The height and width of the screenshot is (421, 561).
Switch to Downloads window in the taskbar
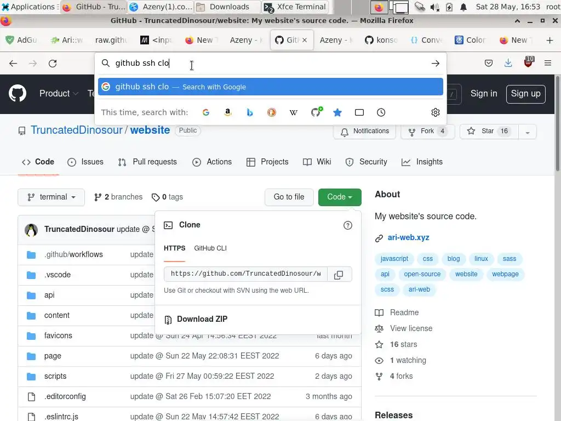pyautogui.click(x=227, y=7)
